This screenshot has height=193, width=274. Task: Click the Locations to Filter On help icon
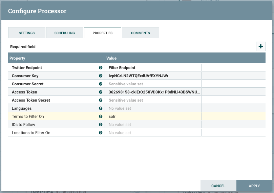(x=101, y=133)
